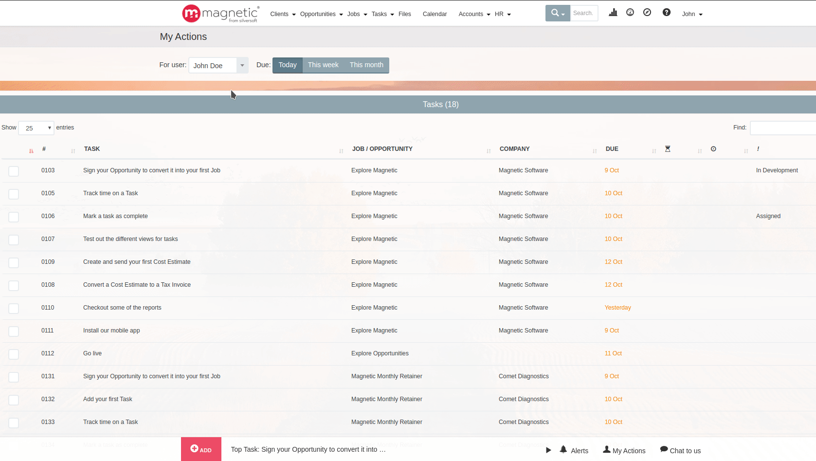Click 'Magnetic Monthly Retainer' in row 0132

tap(387, 399)
